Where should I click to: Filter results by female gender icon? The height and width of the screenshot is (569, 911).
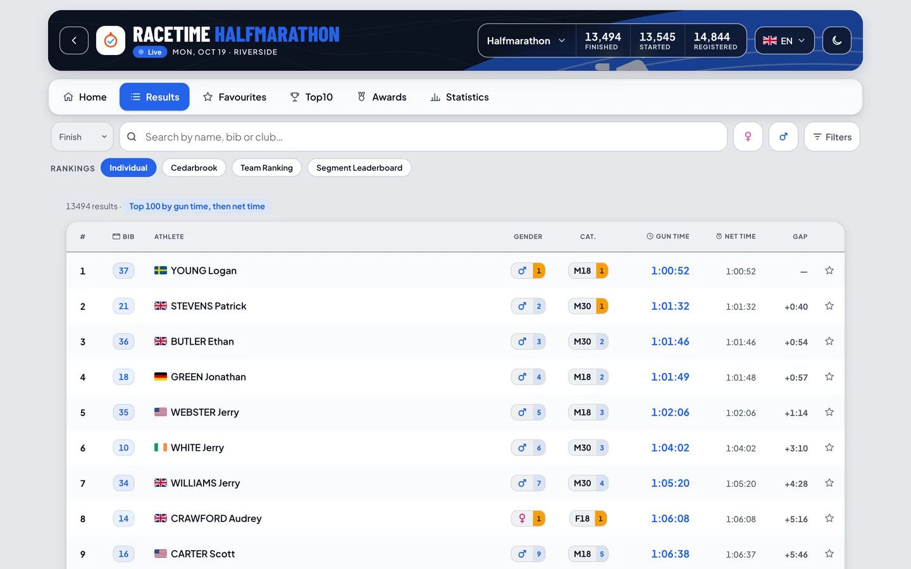(x=748, y=137)
